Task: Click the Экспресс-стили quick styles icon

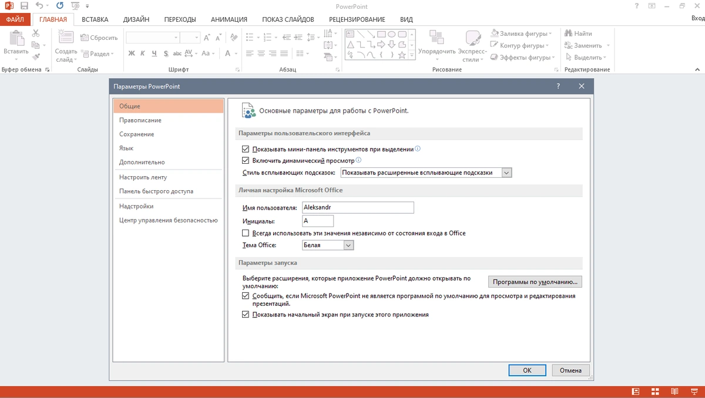Action: (473, 38)
